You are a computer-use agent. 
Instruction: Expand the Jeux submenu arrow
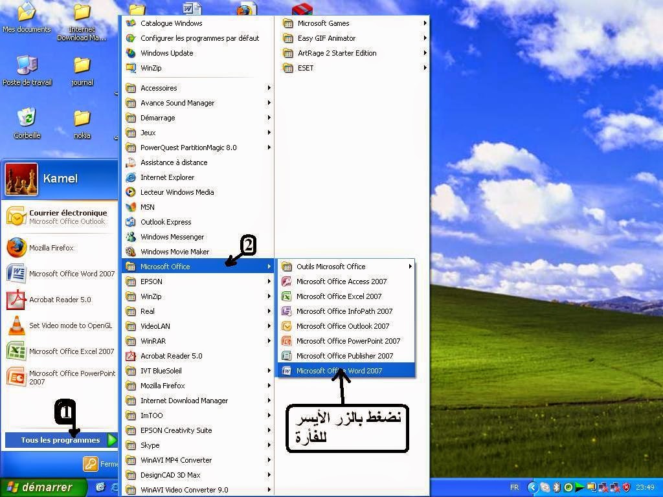tap(269, 132)
